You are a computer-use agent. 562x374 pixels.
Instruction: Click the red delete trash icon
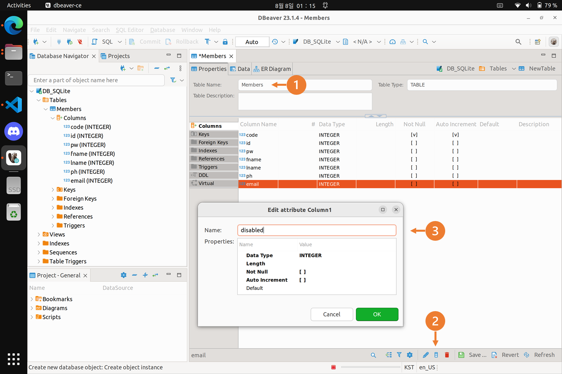447,355
